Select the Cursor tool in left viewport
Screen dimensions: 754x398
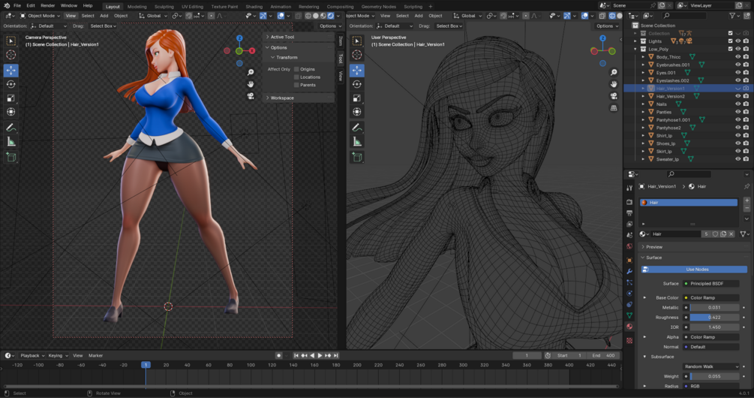coord(11,55)
